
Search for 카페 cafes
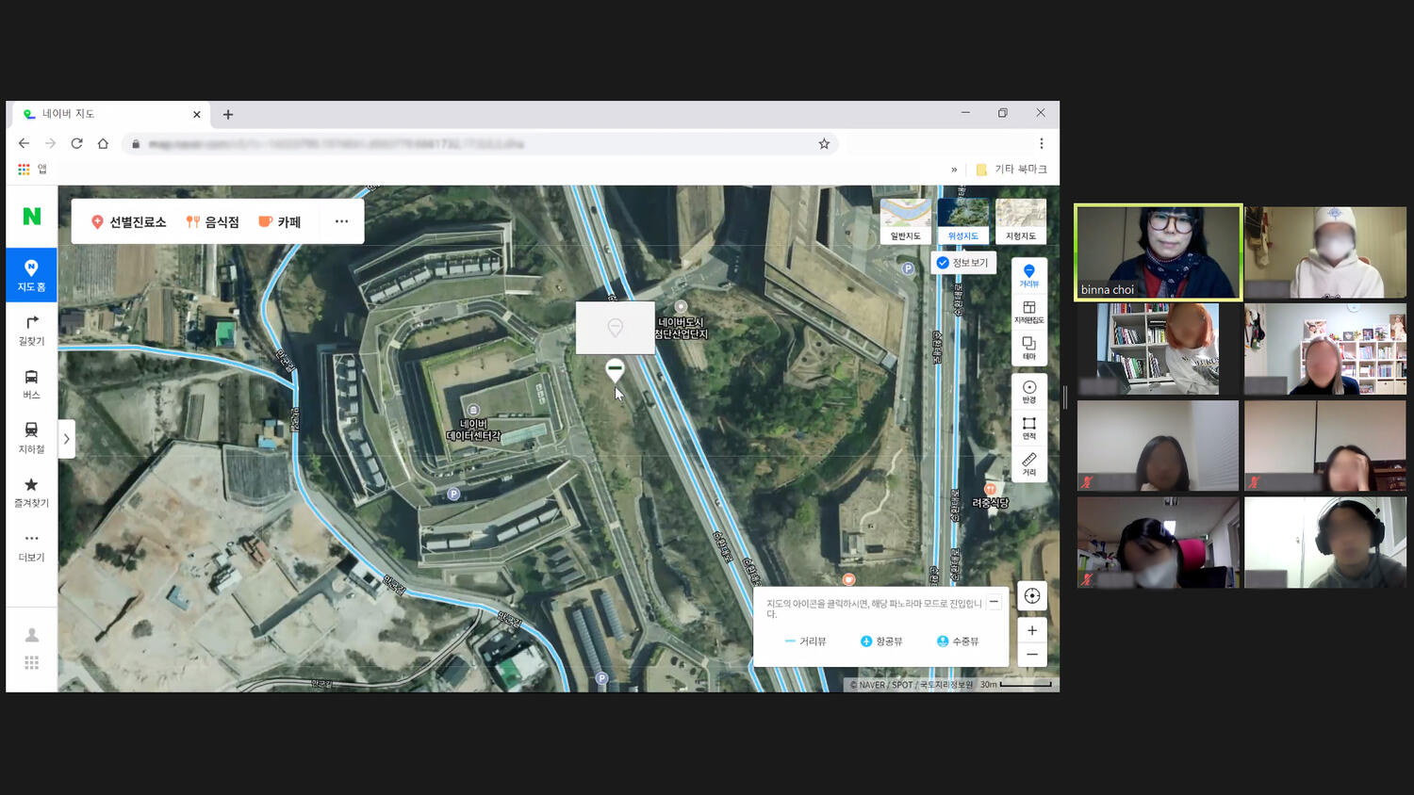coord(280,222)
